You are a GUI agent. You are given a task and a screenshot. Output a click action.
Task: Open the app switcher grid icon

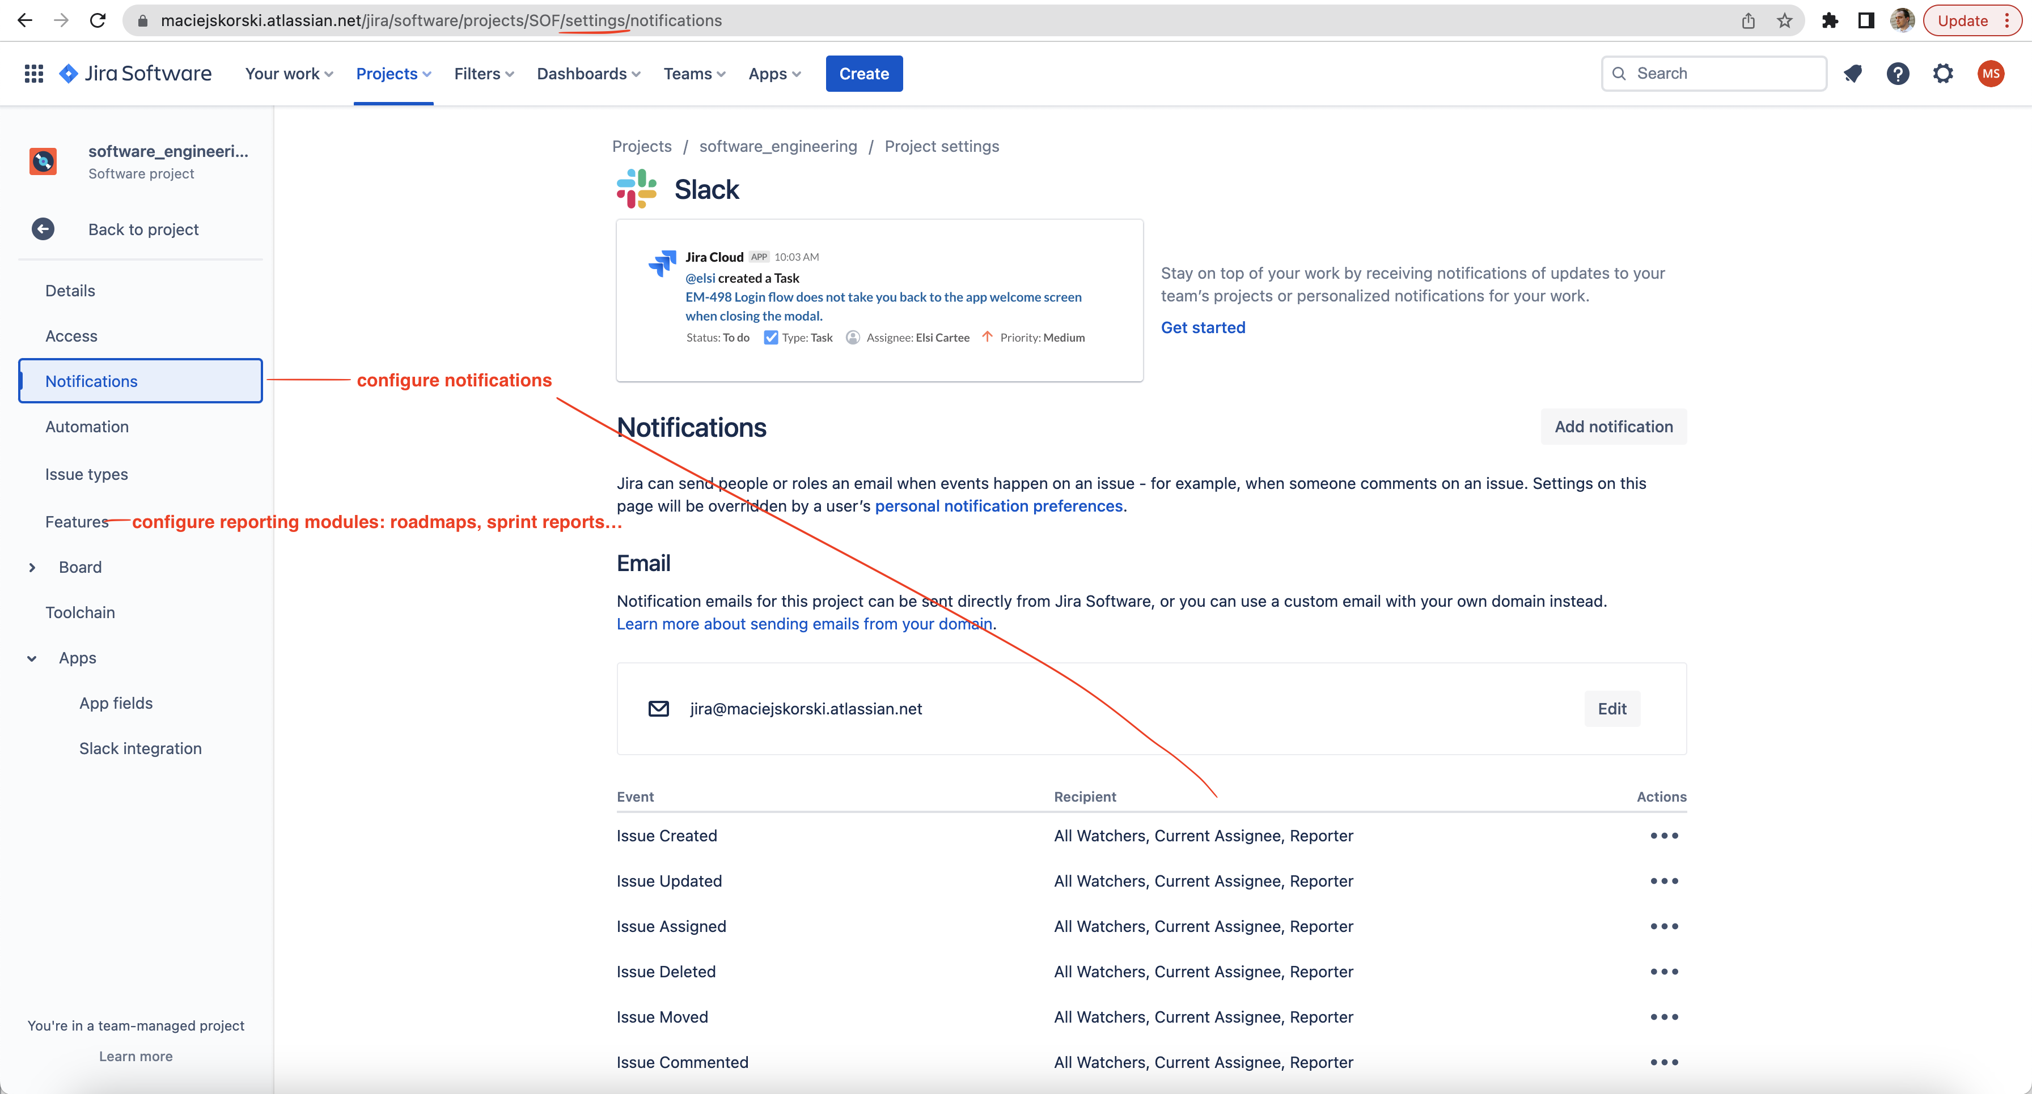[33, 73]
